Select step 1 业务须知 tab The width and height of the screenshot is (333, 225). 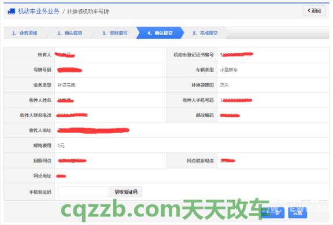coord(25,33)
